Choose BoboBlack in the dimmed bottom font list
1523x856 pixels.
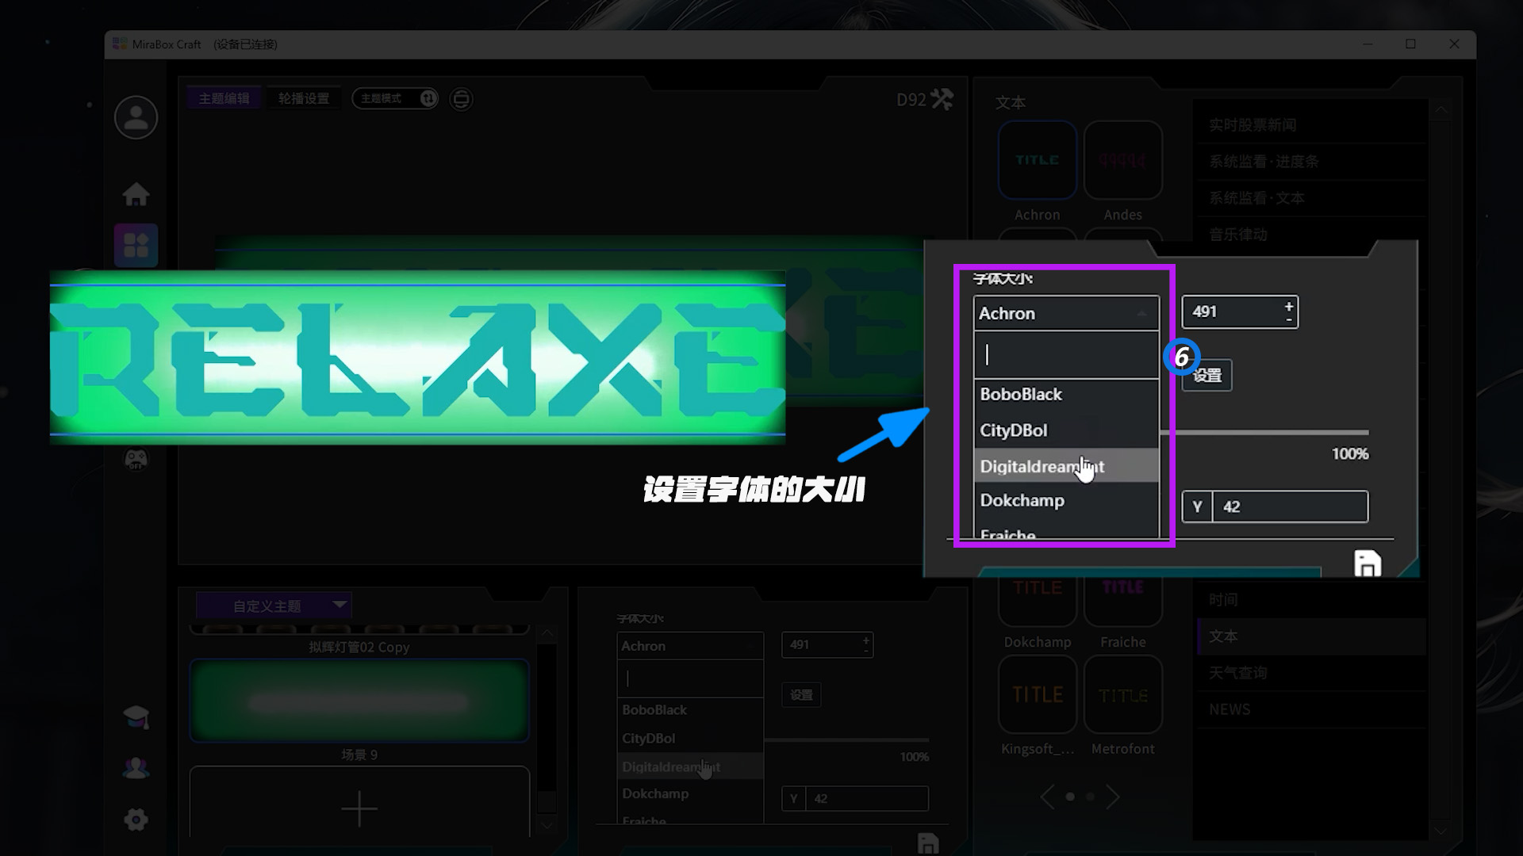[690, 709]
